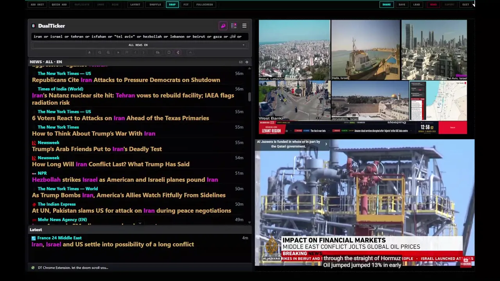Select the Jerusalem, Israel camera feed
500x281 pixels.
370,101
